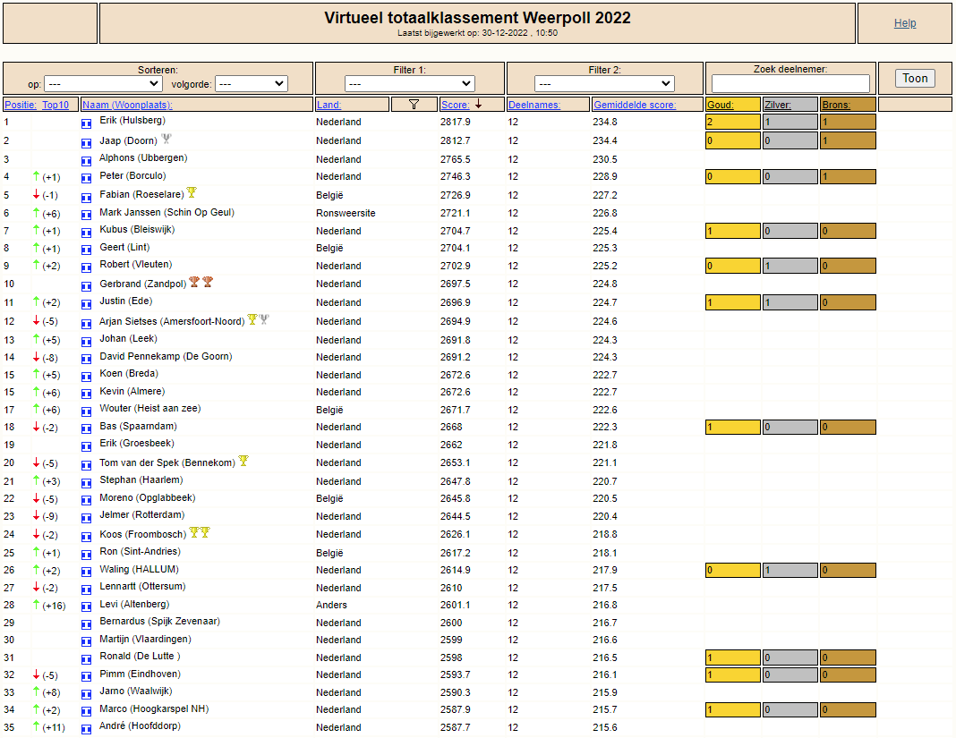
Task: Open the Help link
Action: [905, 23]
